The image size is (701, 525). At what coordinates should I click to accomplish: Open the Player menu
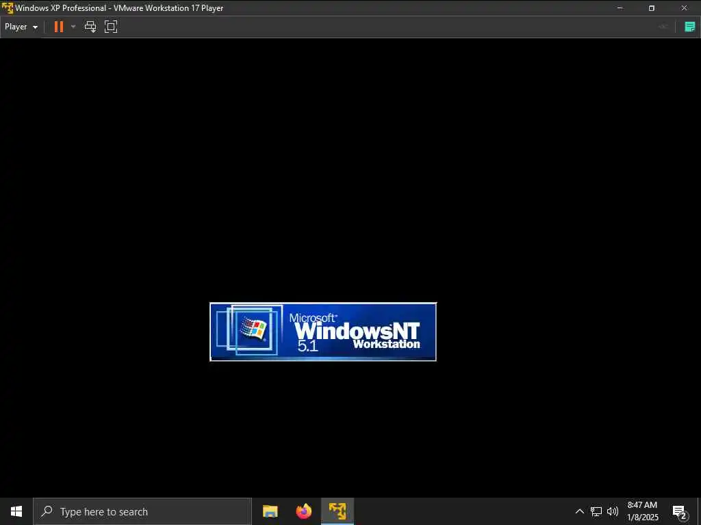[x=21, y=27]
